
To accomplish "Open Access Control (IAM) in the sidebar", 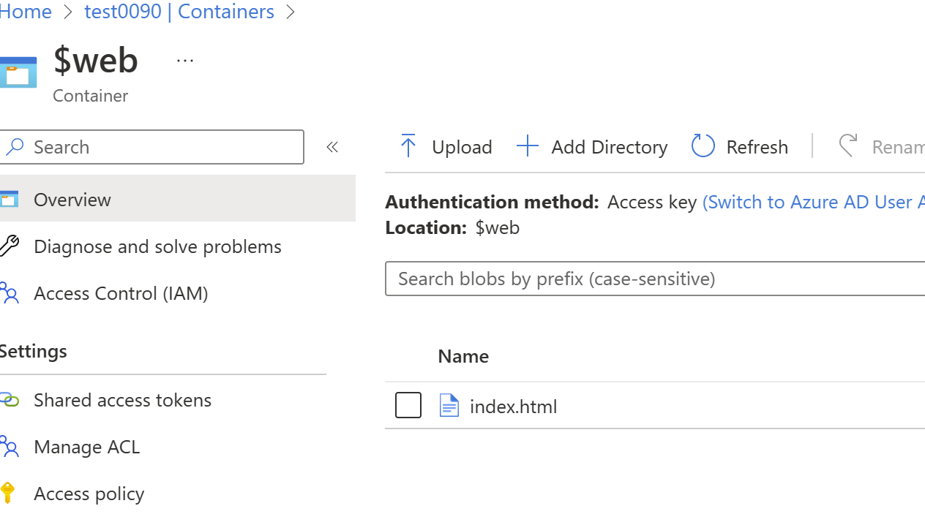I will [120, 292].
